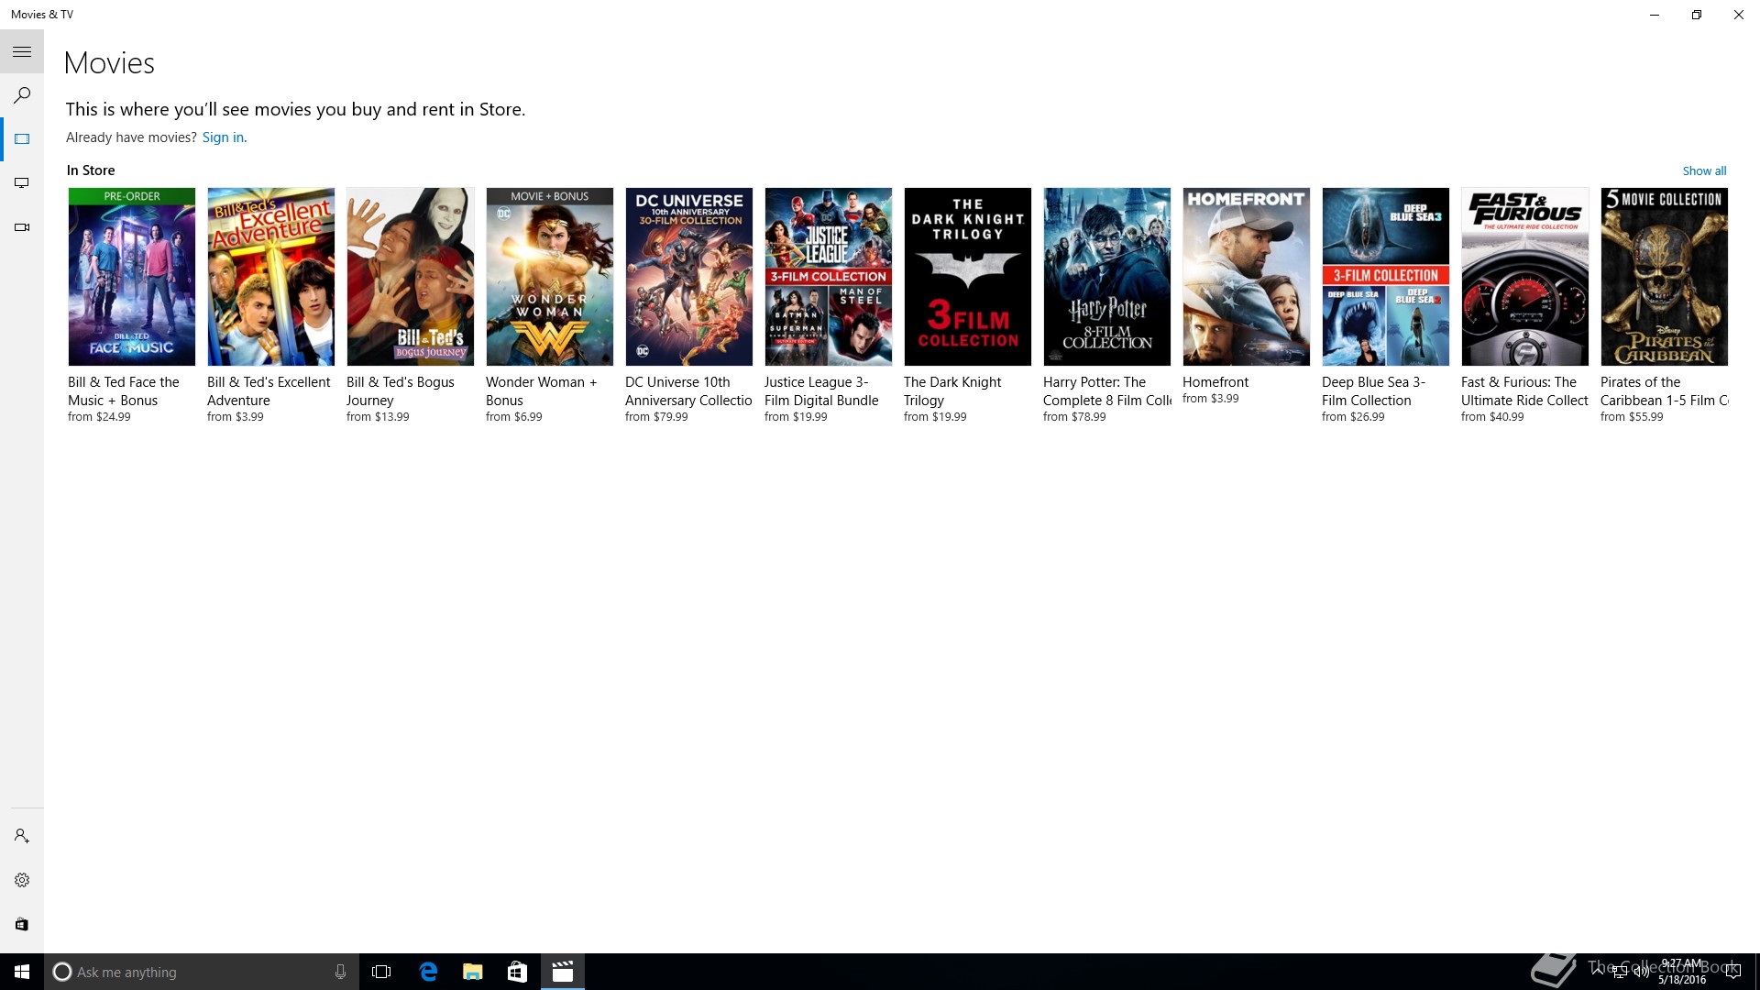Open the Action Center notifications icon
This screenshot has height=990, width=1760.
click(1732, 972)
